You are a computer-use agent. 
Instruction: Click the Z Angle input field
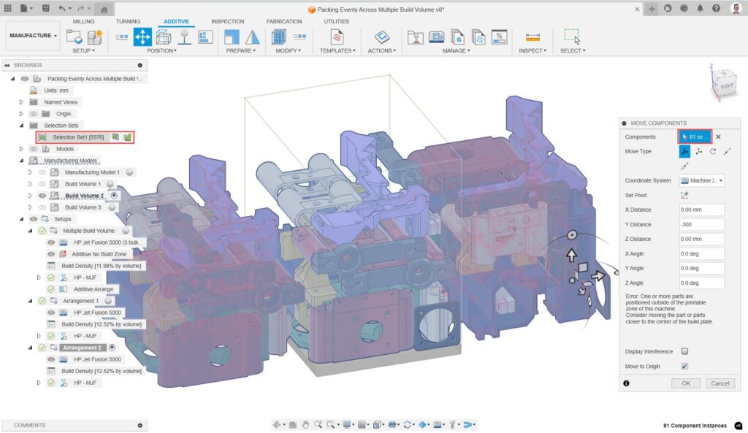pyautogui.click(x=702, y=283)
